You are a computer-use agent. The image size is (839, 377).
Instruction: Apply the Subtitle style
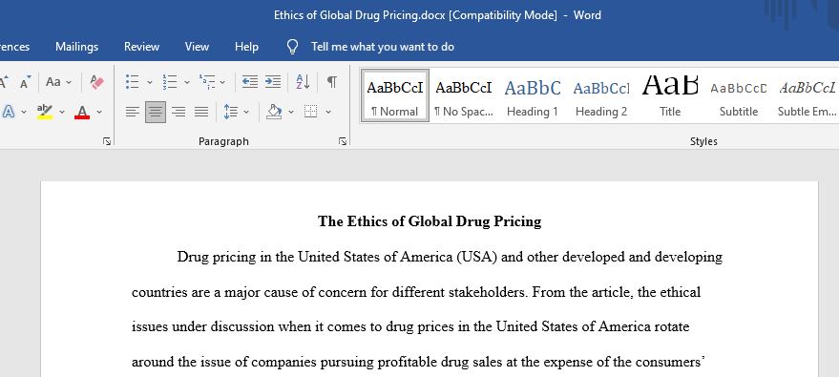[x=739, y=95]
